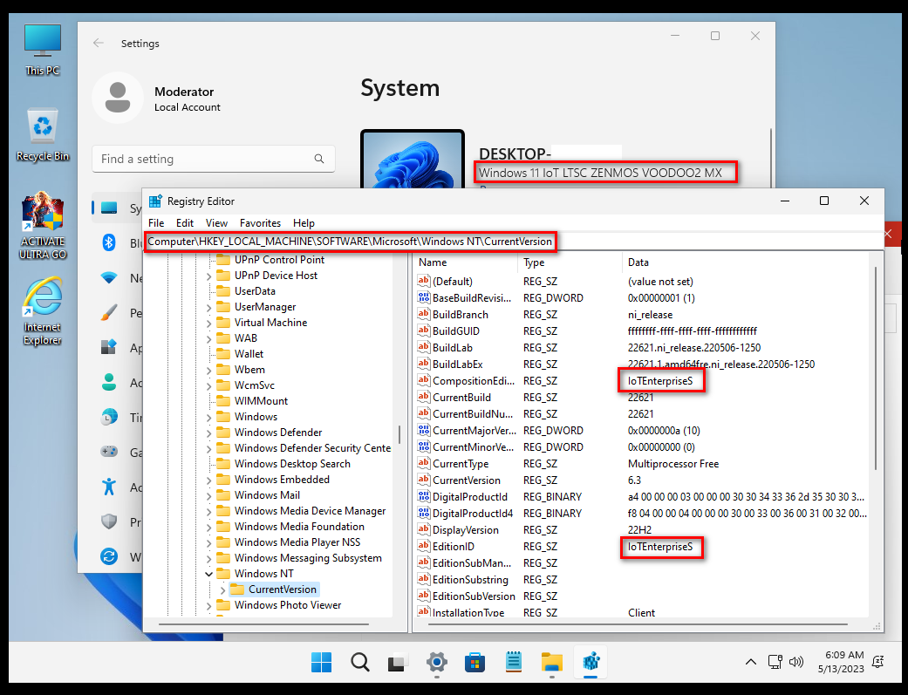The image size is (908, 695).
Task: Expand the CurrentVersion subkey
Action: [223, 589]
